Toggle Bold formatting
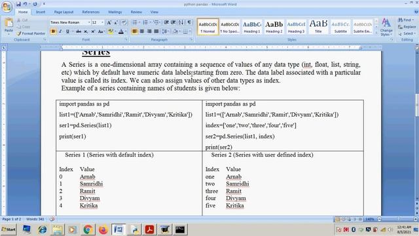Screen dimensions: 419x236 click(53, 31)
